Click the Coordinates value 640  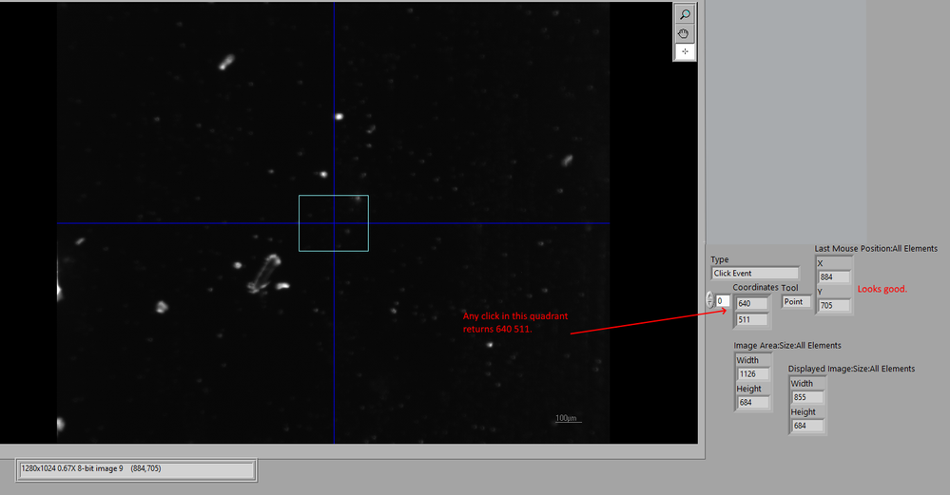(x=752, y=303)
